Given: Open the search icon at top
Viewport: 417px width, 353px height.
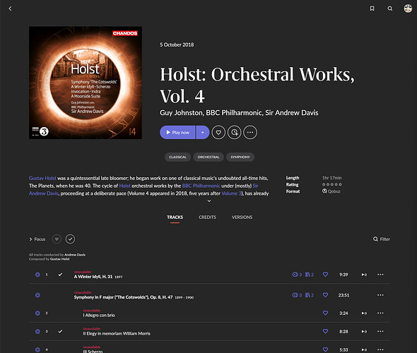Looking at the screenshot, I should coord(390,8).
